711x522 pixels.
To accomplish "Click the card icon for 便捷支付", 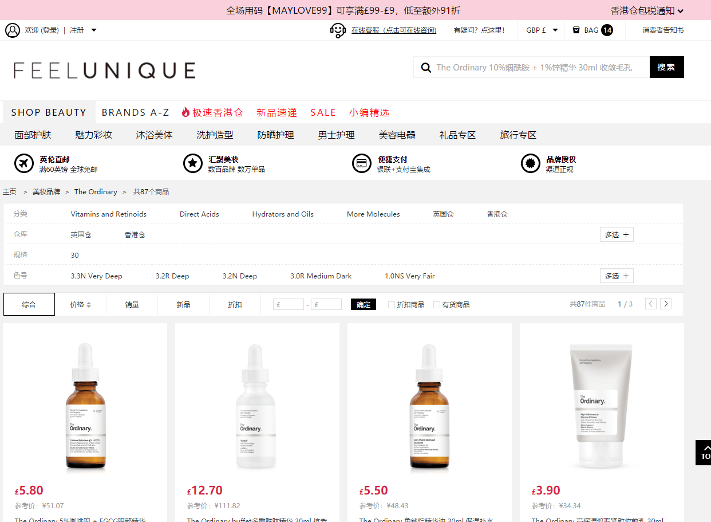I will tap(362, 163).
